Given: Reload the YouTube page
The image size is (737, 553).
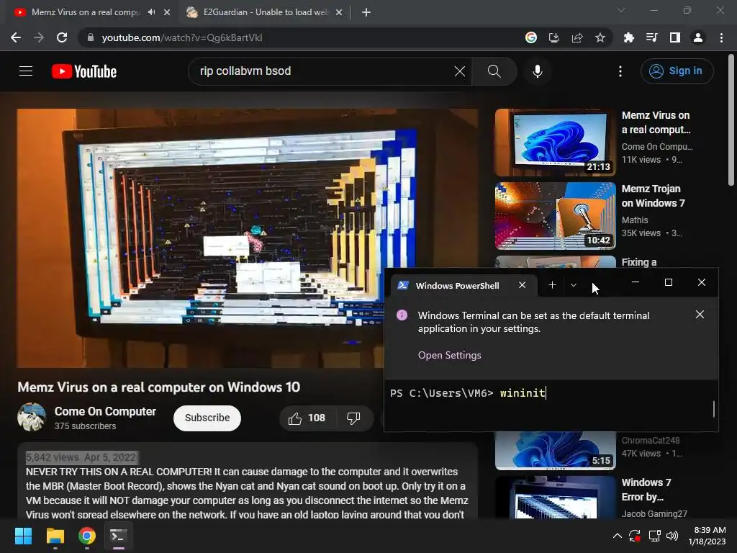Looking at the screenshot, I should point(62,37).
